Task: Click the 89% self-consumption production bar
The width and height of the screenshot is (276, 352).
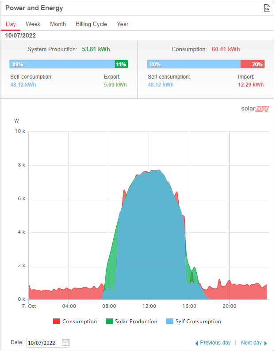Action: click(62, 64)
